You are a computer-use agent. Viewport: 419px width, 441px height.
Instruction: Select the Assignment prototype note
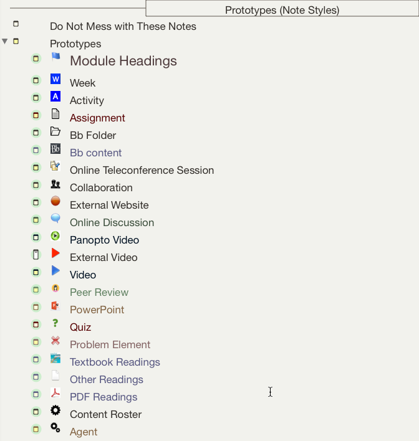[97, 118]
